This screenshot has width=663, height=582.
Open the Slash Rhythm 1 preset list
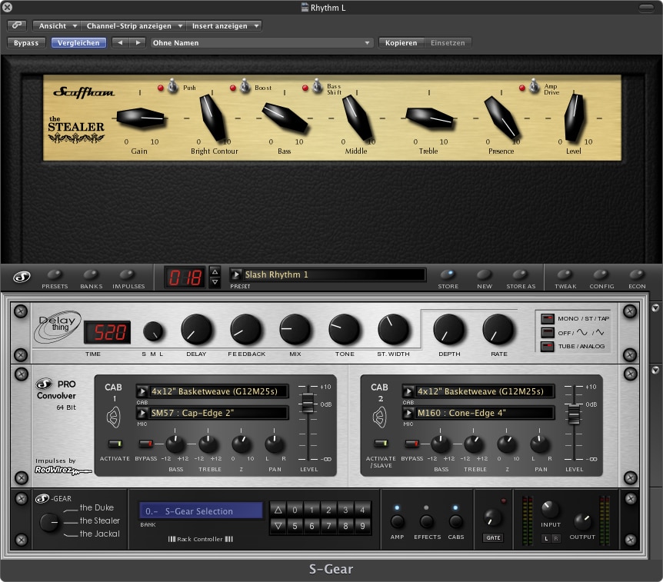(328, 274)
